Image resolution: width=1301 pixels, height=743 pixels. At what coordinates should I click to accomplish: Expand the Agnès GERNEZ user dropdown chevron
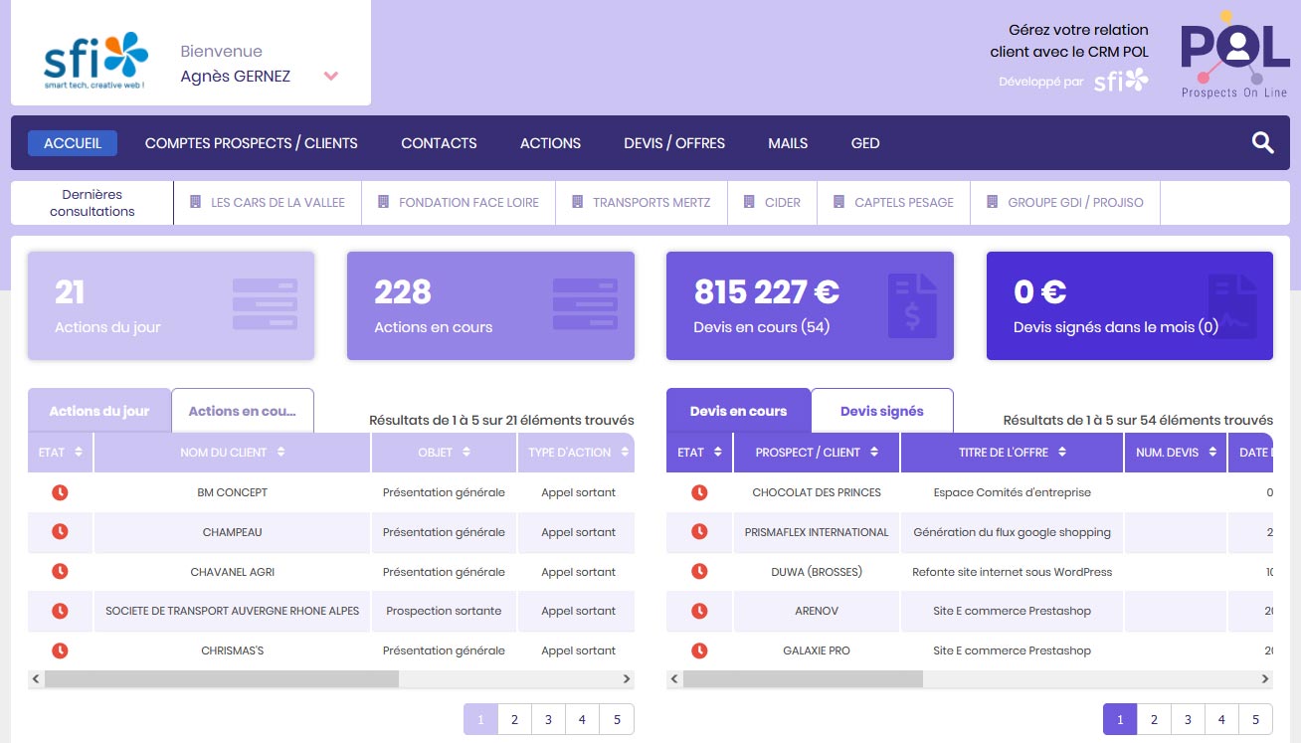[x=331, y=77]
